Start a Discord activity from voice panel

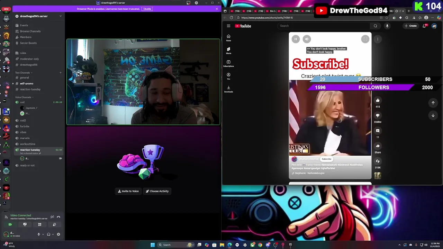click(x=40, y=224)
